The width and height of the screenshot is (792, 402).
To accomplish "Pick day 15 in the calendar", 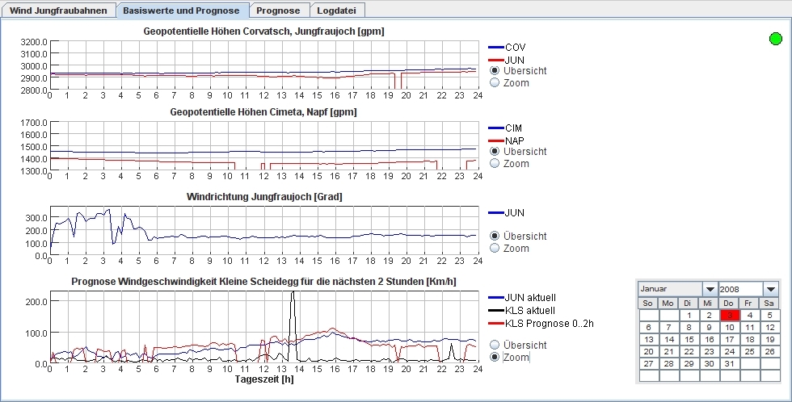I will point(688,340).
